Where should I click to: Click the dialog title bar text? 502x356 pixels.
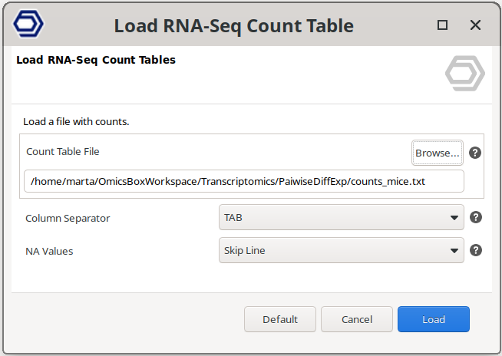234,25
